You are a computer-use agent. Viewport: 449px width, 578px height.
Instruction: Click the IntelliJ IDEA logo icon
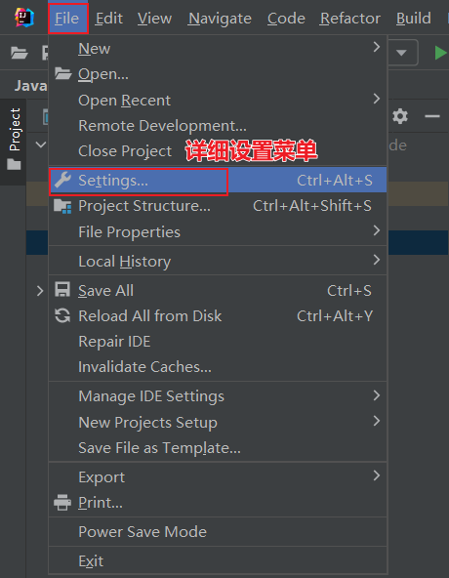pos(24,18)
